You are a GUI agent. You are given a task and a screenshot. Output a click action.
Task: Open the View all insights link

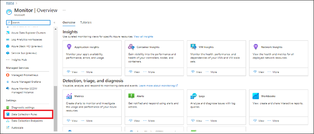pyautogui.click(x=143, y=37)
